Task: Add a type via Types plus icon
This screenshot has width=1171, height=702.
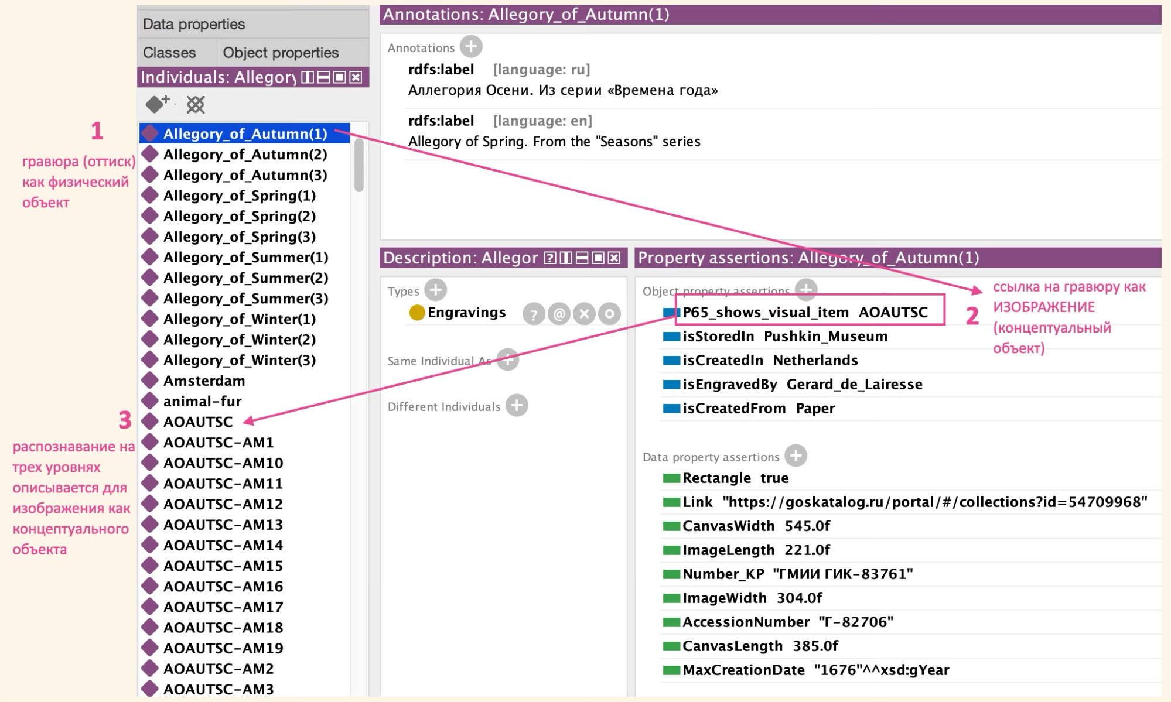Action: tap(435, 290)
